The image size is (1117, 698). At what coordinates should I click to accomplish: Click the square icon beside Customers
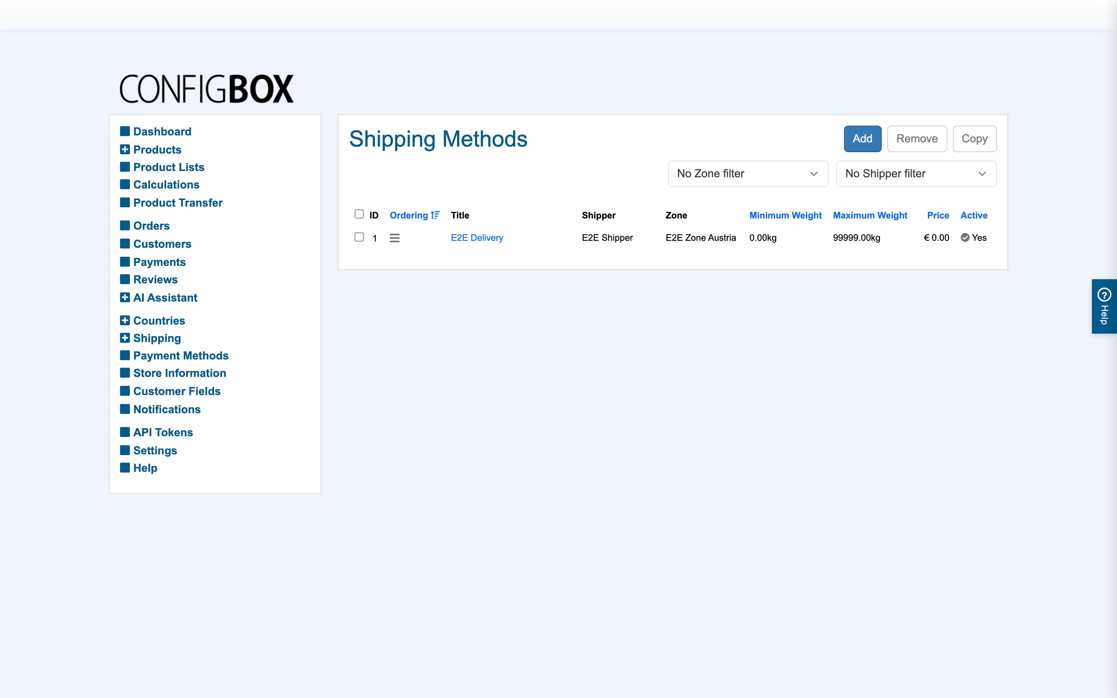(125, 243)
